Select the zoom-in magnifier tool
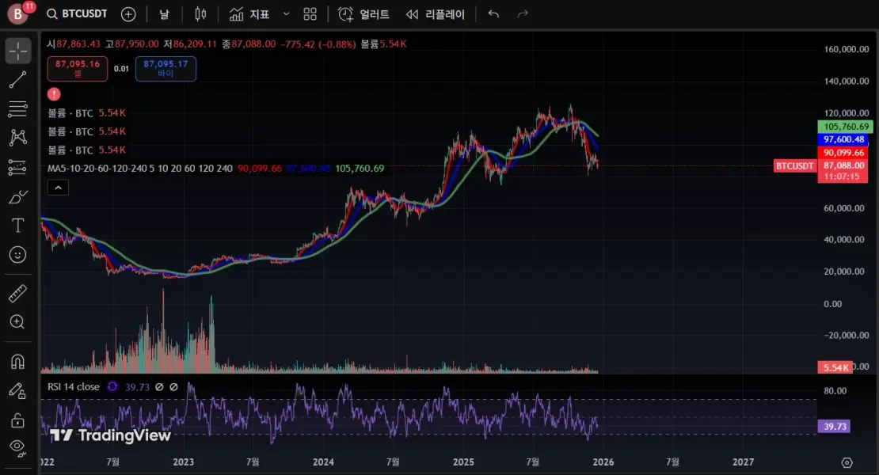The image size is (879, 475). pos(17,322)
